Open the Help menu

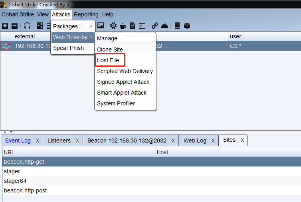tap(108, 14)
